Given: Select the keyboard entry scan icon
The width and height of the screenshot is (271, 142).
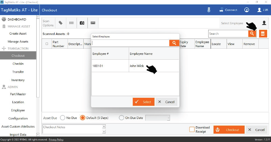Looking at the screenshot, I should pyautogui.click(x=93, y=23).
